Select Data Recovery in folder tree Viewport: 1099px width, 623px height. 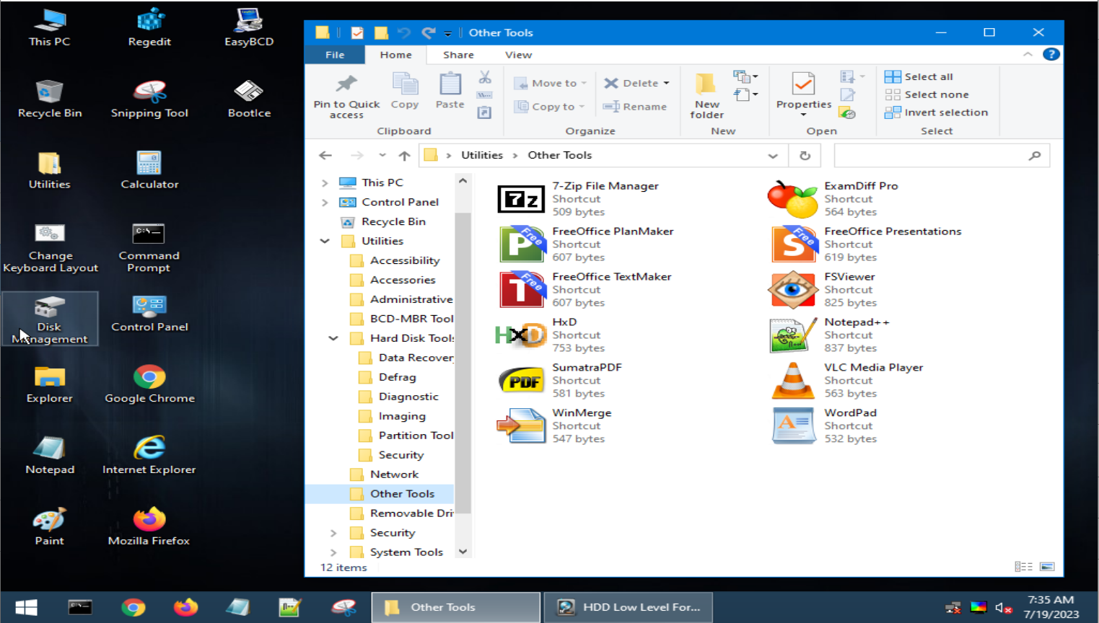pyautogui.click(x=406, y=357)
